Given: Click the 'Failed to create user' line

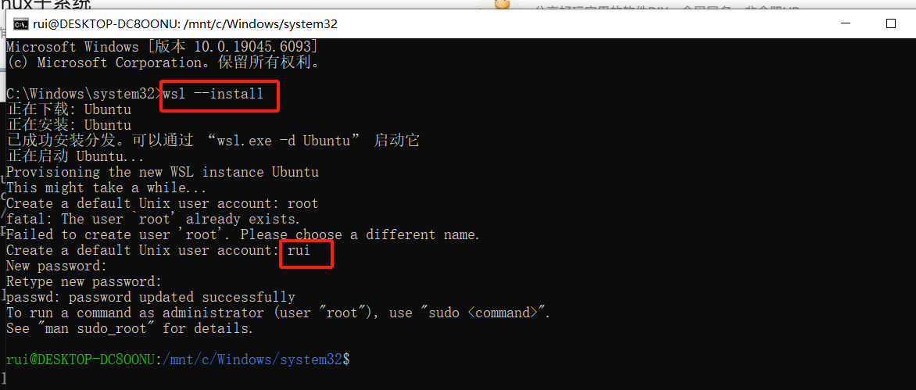Looking at the screenshot, I should 243,234.
